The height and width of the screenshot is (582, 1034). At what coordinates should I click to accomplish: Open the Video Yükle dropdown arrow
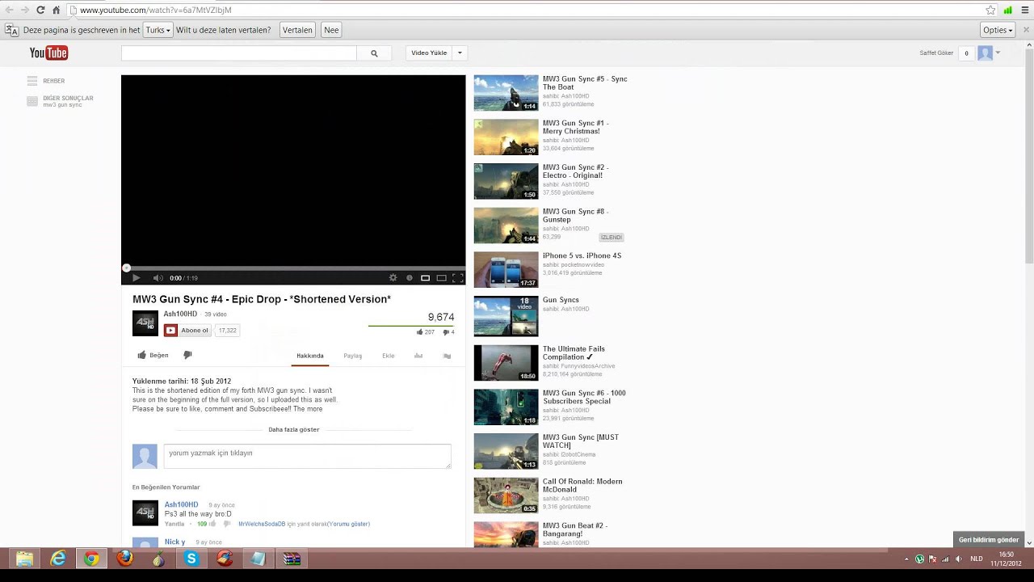coord(460,53)
